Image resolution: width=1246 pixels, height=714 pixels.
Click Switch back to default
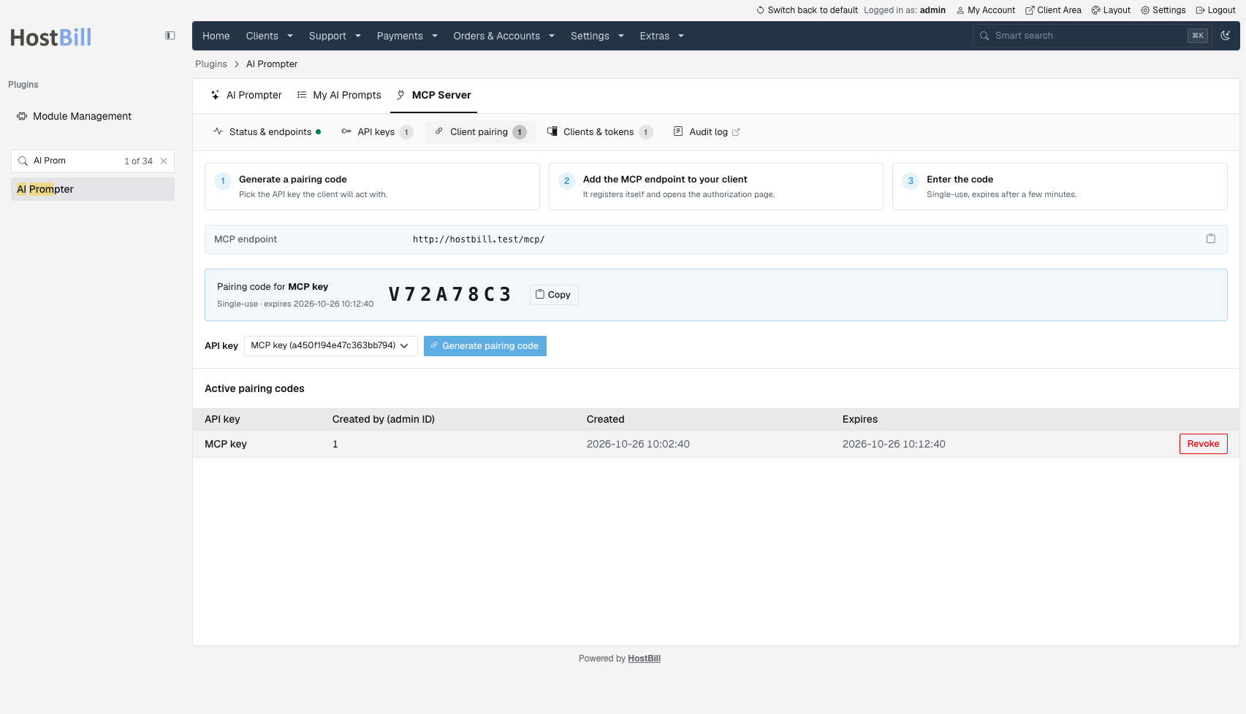[x=807, y=10]
